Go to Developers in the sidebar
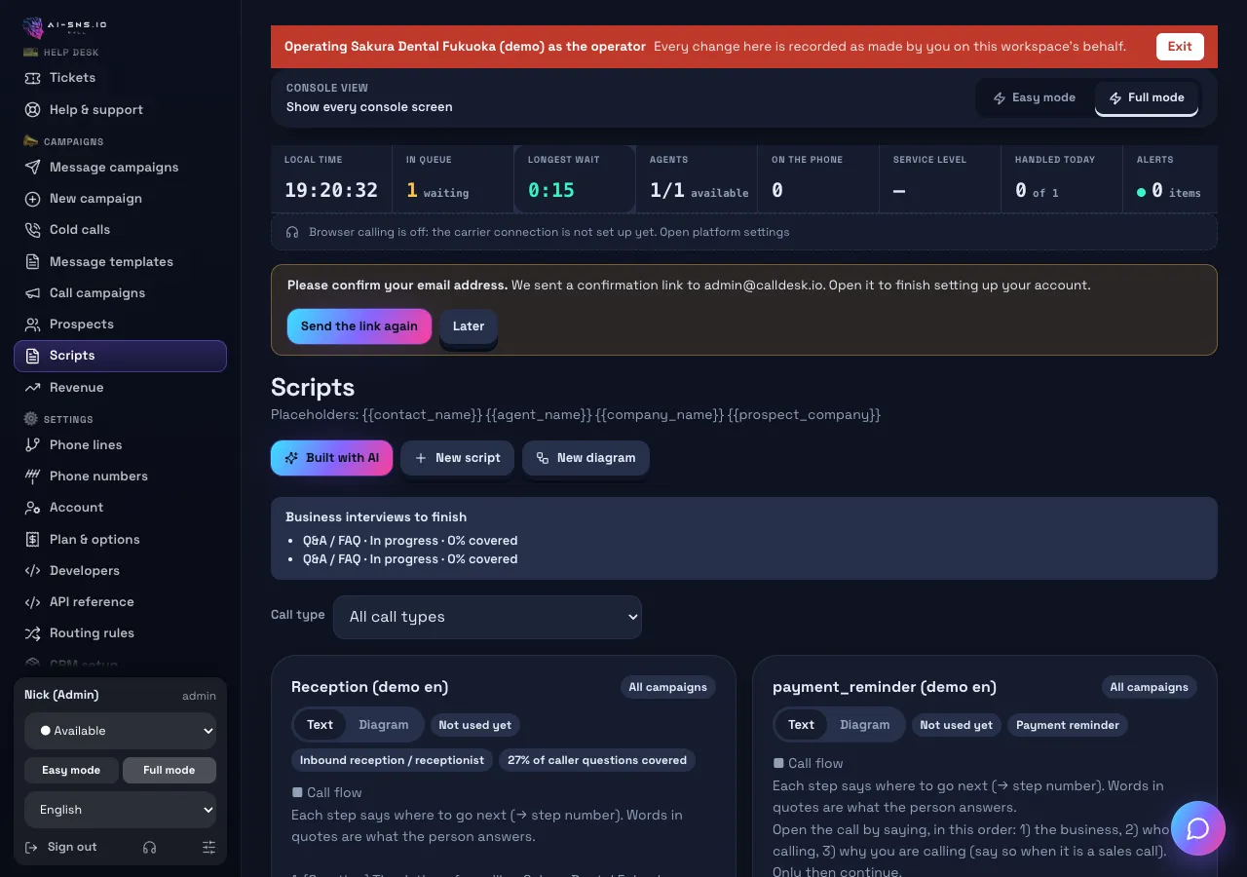Image resolution: width=1247 pixels, height=877 pixels. point(120,571)
